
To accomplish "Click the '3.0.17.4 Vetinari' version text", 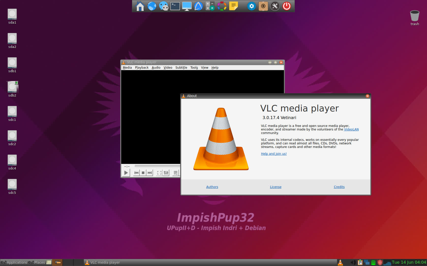I will click(279, 118).
